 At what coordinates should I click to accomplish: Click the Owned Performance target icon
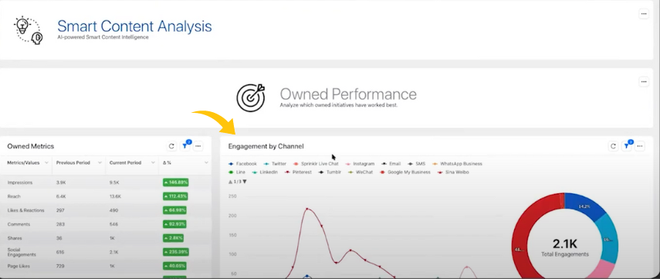[x=251, y=97]
